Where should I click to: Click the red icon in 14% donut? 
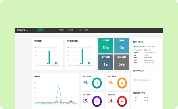[x=122, y=101]
